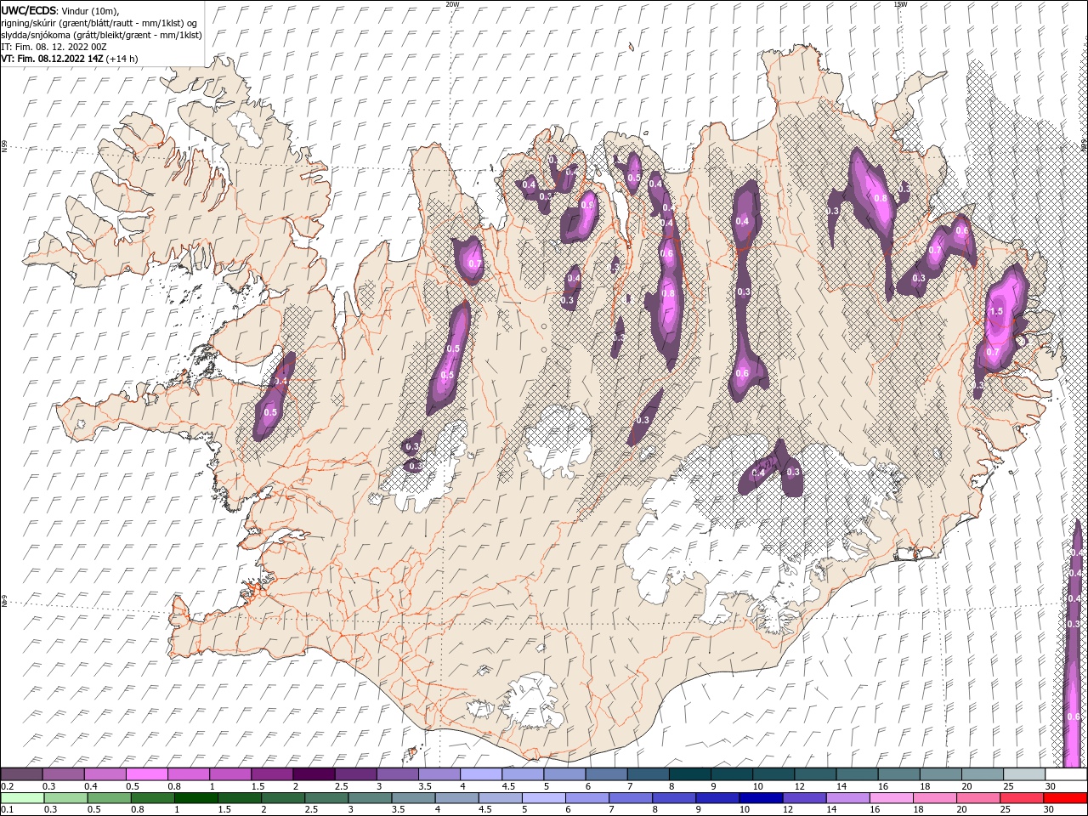Pick the 4.5 rain legend swatch
The height and width of the screenshot is (816, 1088).
pos(500,797)
